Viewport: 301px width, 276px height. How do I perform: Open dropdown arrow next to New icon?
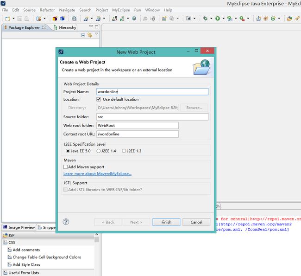13,19
